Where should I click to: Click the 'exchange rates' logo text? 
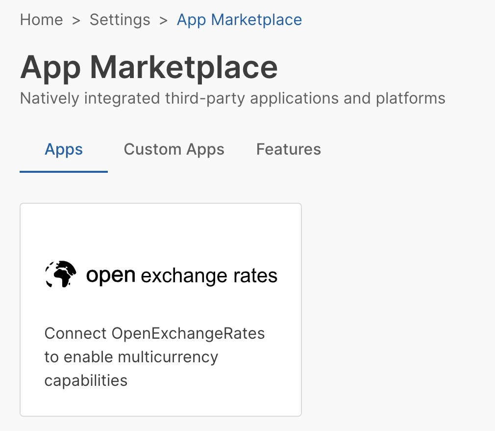click(x=209, y=276)
